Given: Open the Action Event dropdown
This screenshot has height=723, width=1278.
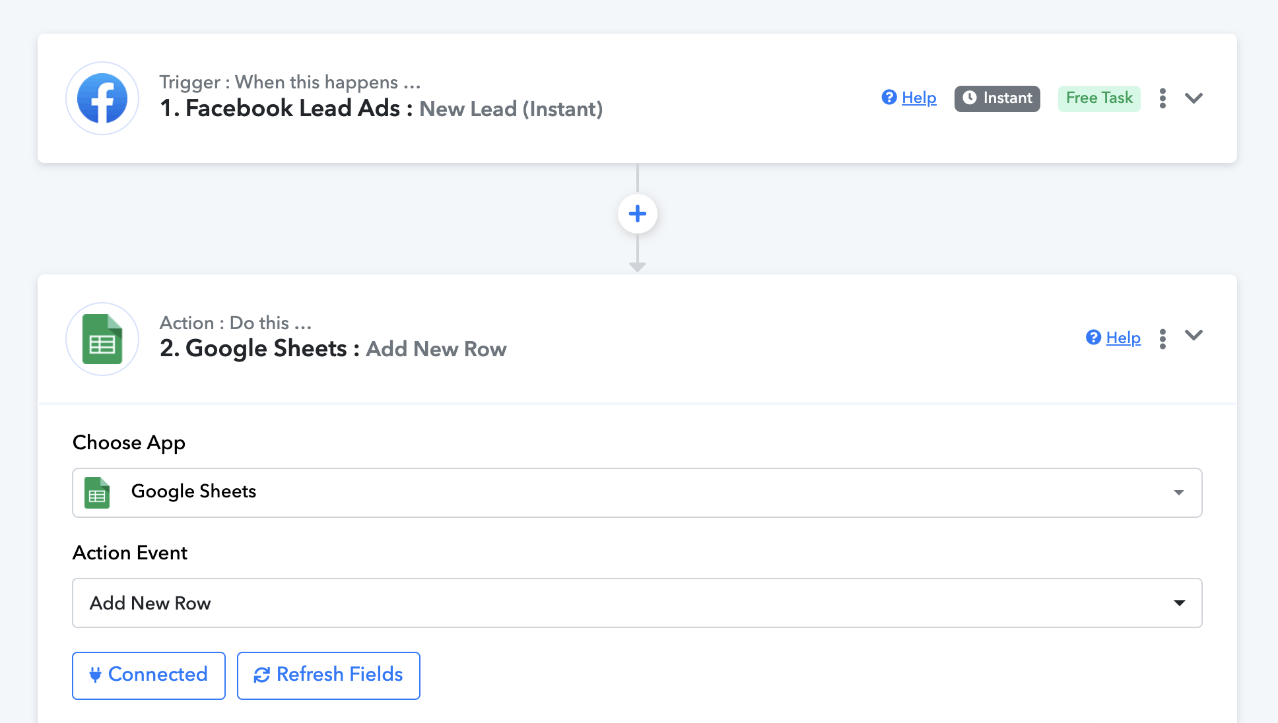Looking at the screenshot, I should tap(637, 603).
